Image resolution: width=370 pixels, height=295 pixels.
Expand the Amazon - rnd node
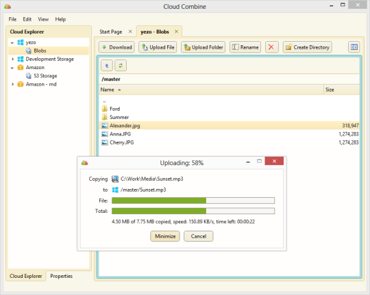pos(13,84)
